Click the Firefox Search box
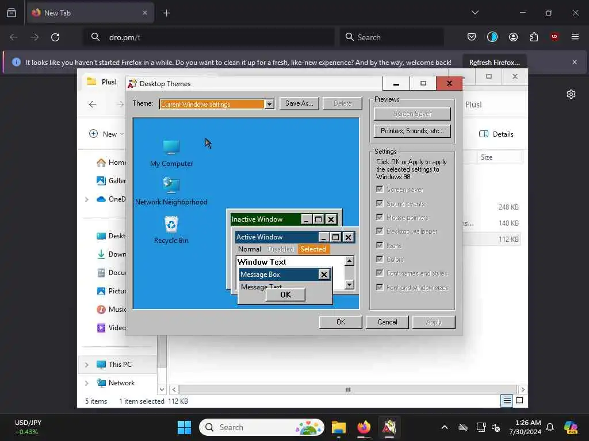Viewport: 589px width, 441px height. click(x=392, y=37)
